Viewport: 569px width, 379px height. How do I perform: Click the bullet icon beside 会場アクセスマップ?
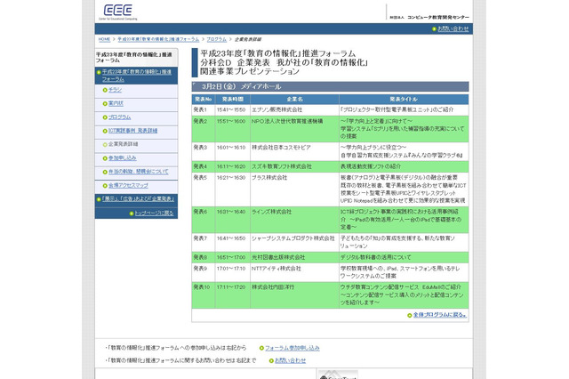(105, 186)
